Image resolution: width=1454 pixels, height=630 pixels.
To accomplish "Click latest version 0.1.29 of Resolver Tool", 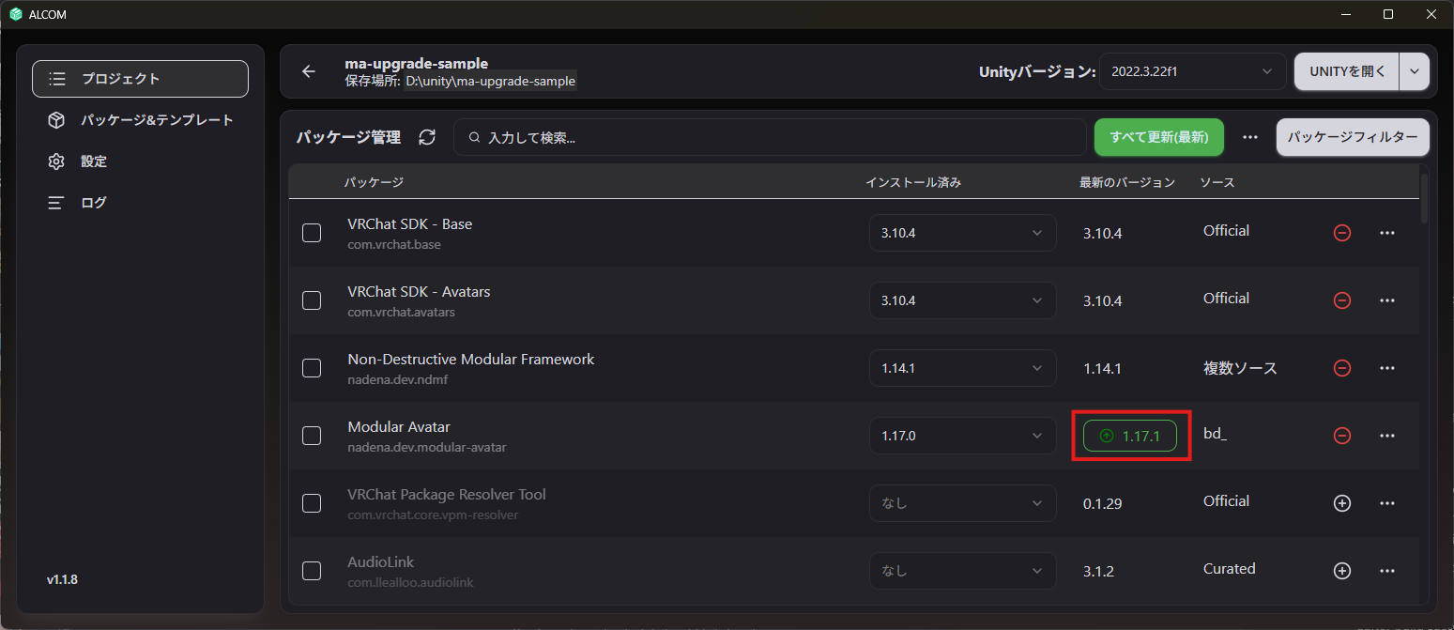I will tap(1102, 504).
